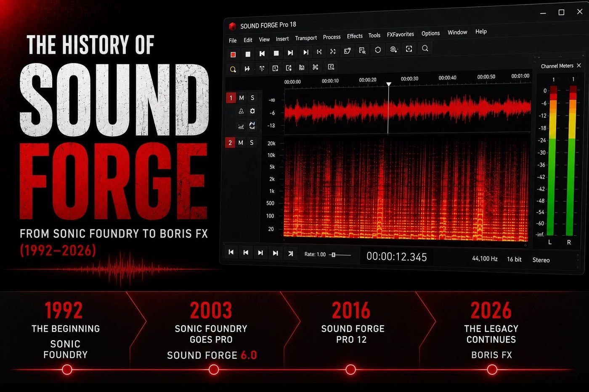Viewport: 589px width, 392px height.
Task: Click the Rate slider handle
Action: [x=333, y=255]
